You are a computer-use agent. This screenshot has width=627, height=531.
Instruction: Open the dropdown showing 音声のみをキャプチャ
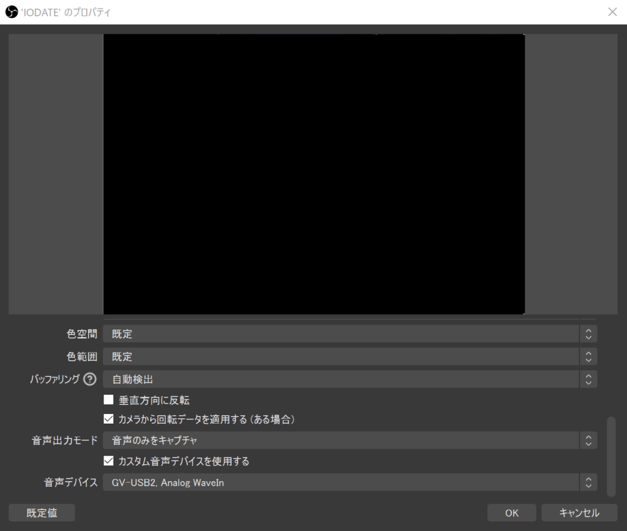point(340,440)
